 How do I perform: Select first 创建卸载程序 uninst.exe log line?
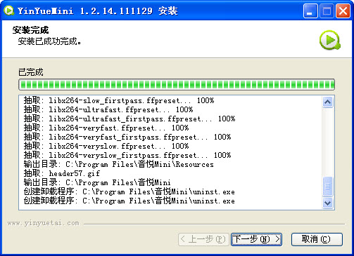pyautogui.click(x=129, y=191)
